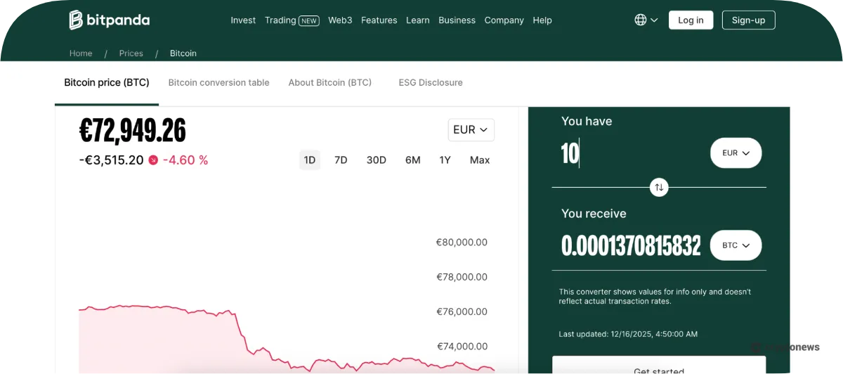Click the Log in button
843x374 pixels.
pos(691,20)
